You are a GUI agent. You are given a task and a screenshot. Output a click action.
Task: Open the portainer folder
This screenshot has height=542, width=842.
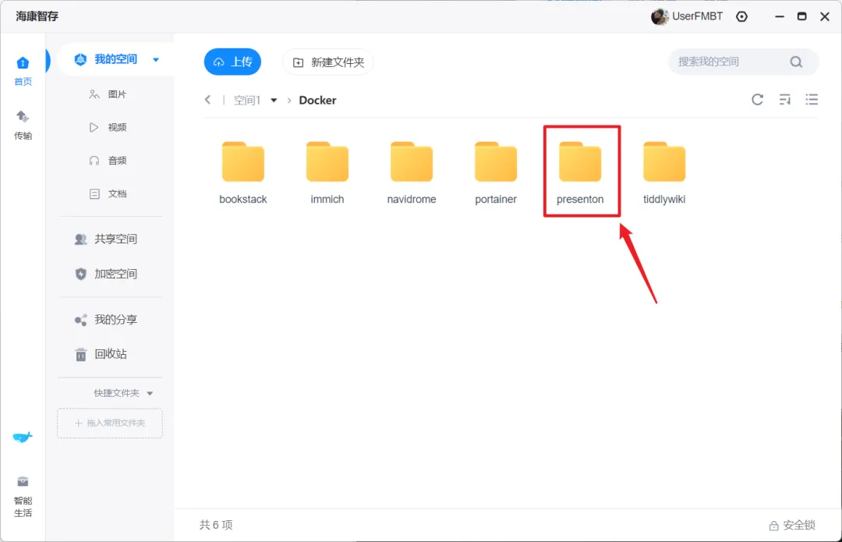pyautogui.click(x=496, y=173)
